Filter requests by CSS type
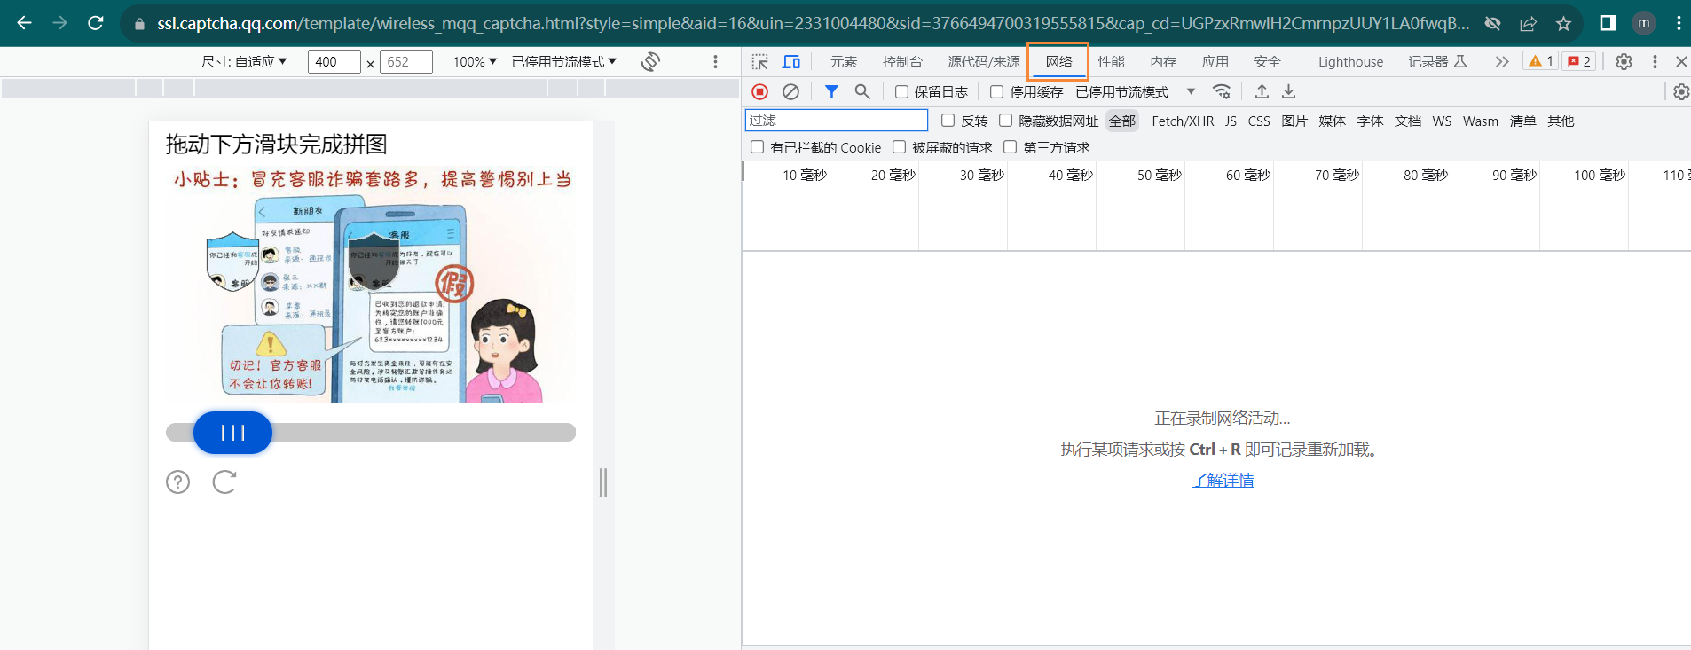 click(1259, 121)
